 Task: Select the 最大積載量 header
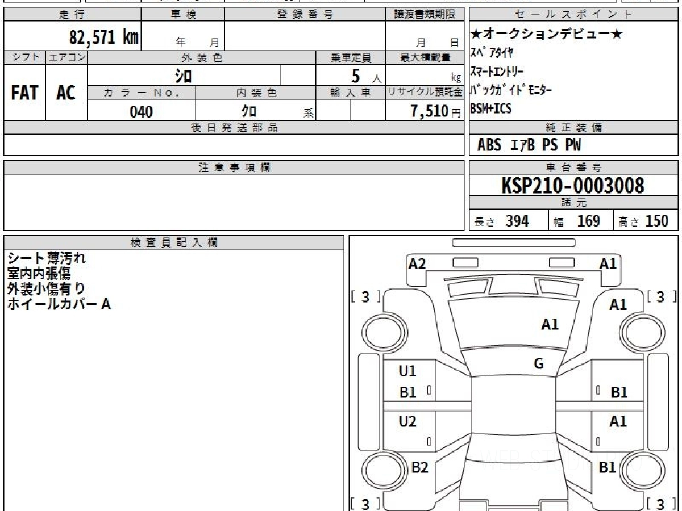click(425, 57)
